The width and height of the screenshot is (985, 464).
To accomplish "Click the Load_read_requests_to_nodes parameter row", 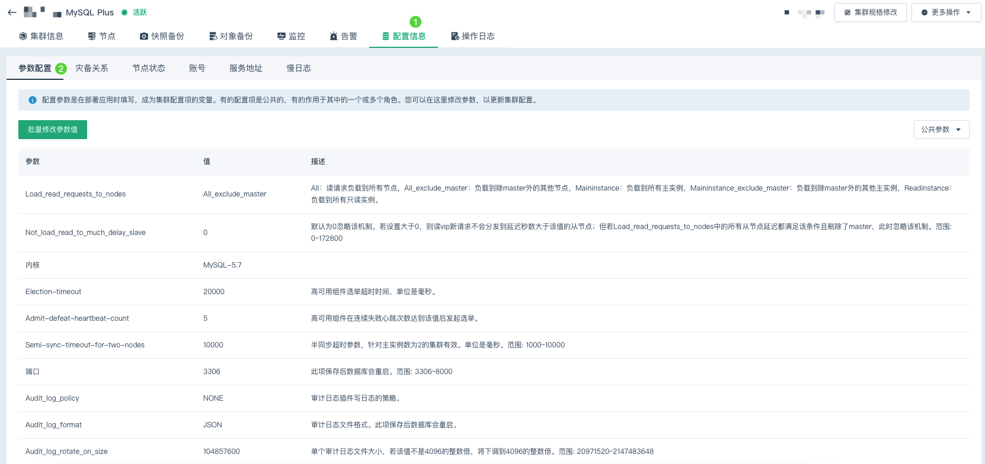I will [x=76, y=194].
